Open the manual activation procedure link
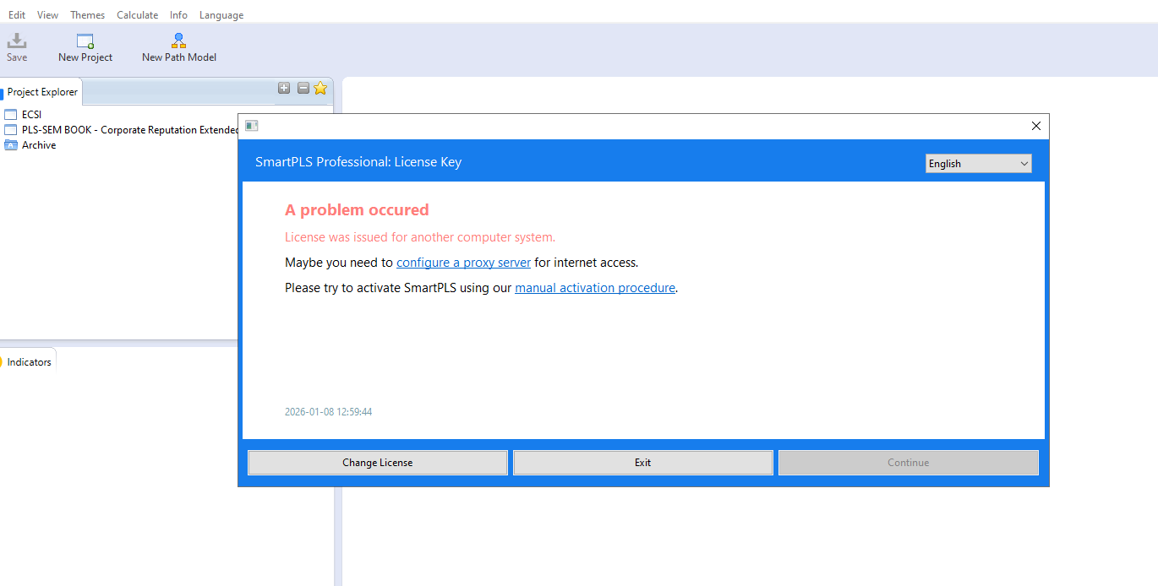1158x586 pixels. pyautogui.click(x=594, y=288)
